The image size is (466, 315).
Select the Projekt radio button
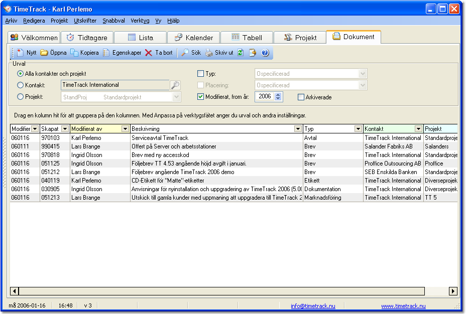20,97
